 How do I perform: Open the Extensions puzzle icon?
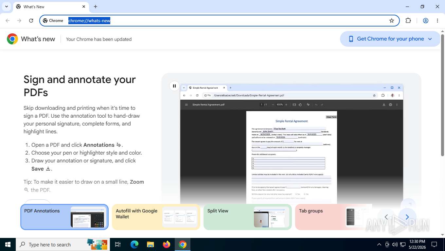[408, 21]
